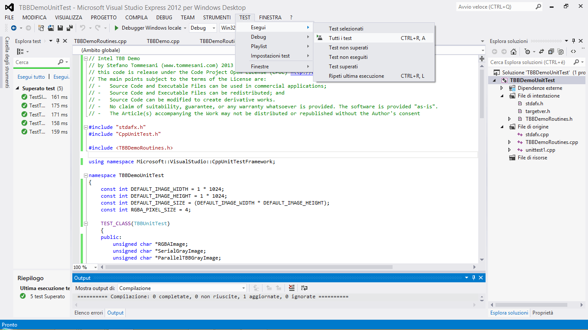Open the Debugger Windows locale dropdown arrow
Screen dimensions: 588x330
coord(185,28)
